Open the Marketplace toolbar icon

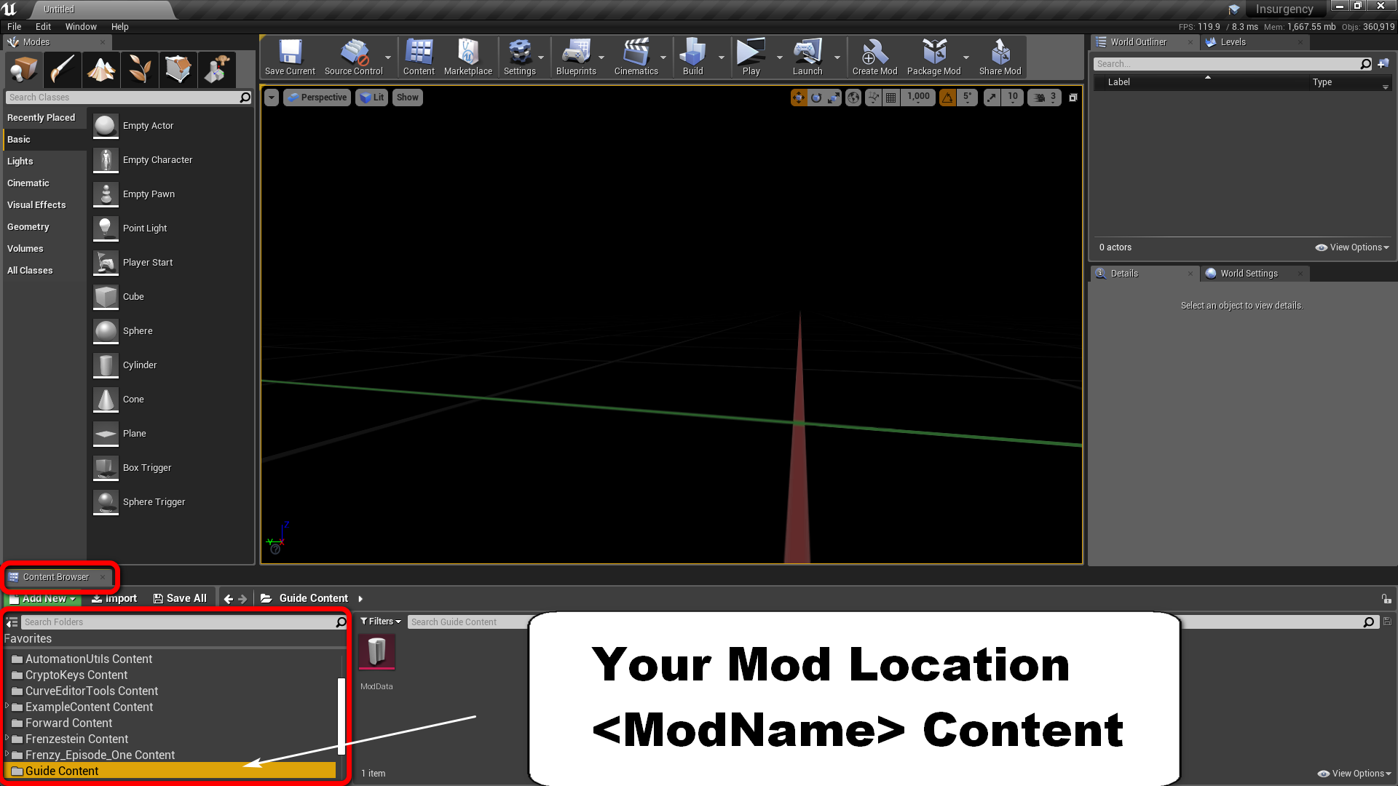coord(467,57)
